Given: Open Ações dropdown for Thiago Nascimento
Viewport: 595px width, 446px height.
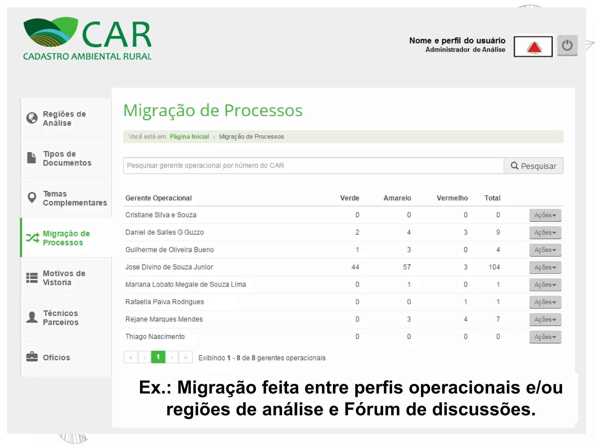Looking at the screenshot, I should (545, 337).
